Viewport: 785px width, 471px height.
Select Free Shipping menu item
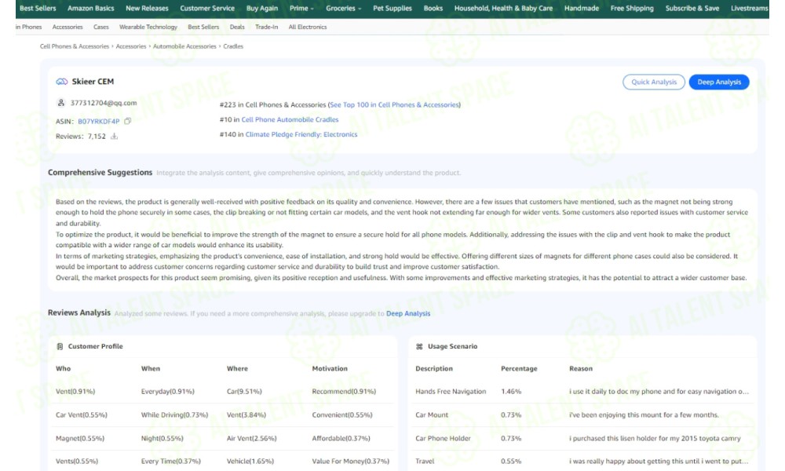click(x=632, y=9)
